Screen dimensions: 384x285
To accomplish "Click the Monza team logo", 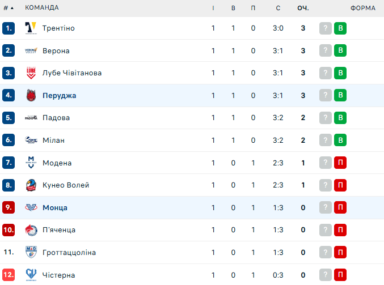I will [x=31, y=207].
